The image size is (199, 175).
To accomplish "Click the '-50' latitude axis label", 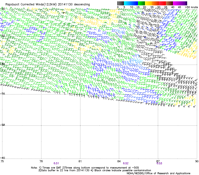I will 2,9.
